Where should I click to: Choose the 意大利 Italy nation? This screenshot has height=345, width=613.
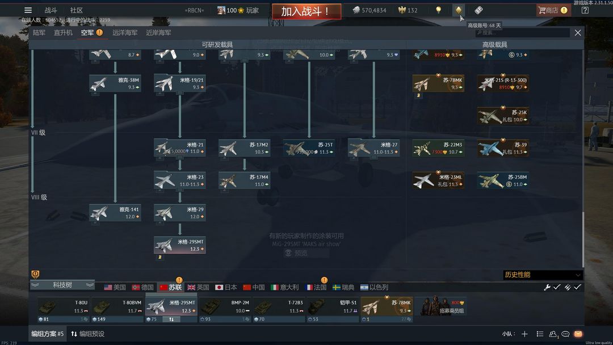point(284,287)
